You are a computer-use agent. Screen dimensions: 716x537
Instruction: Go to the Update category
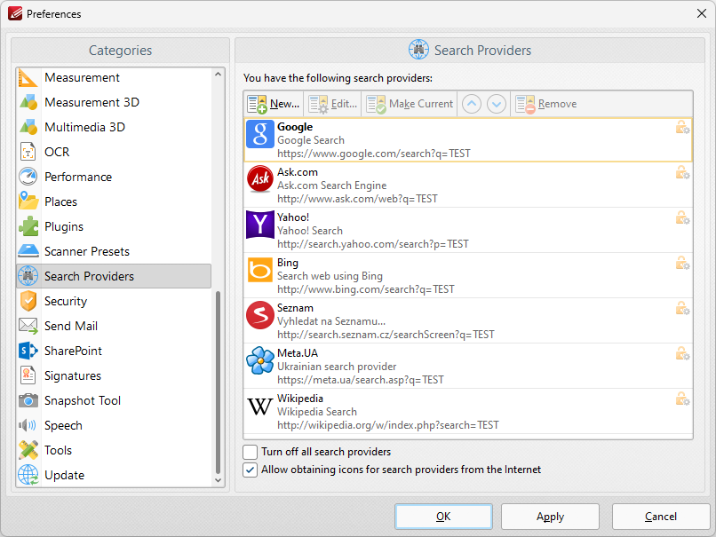114,475
